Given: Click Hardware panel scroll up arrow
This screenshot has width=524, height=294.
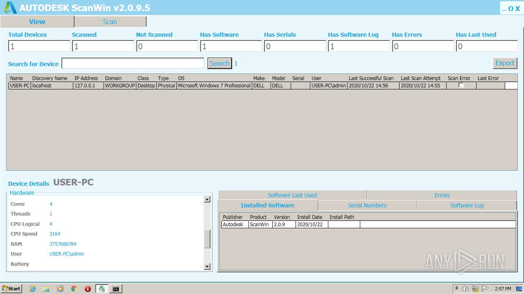Looking at the screenshot, I should (x=207, y=199).
